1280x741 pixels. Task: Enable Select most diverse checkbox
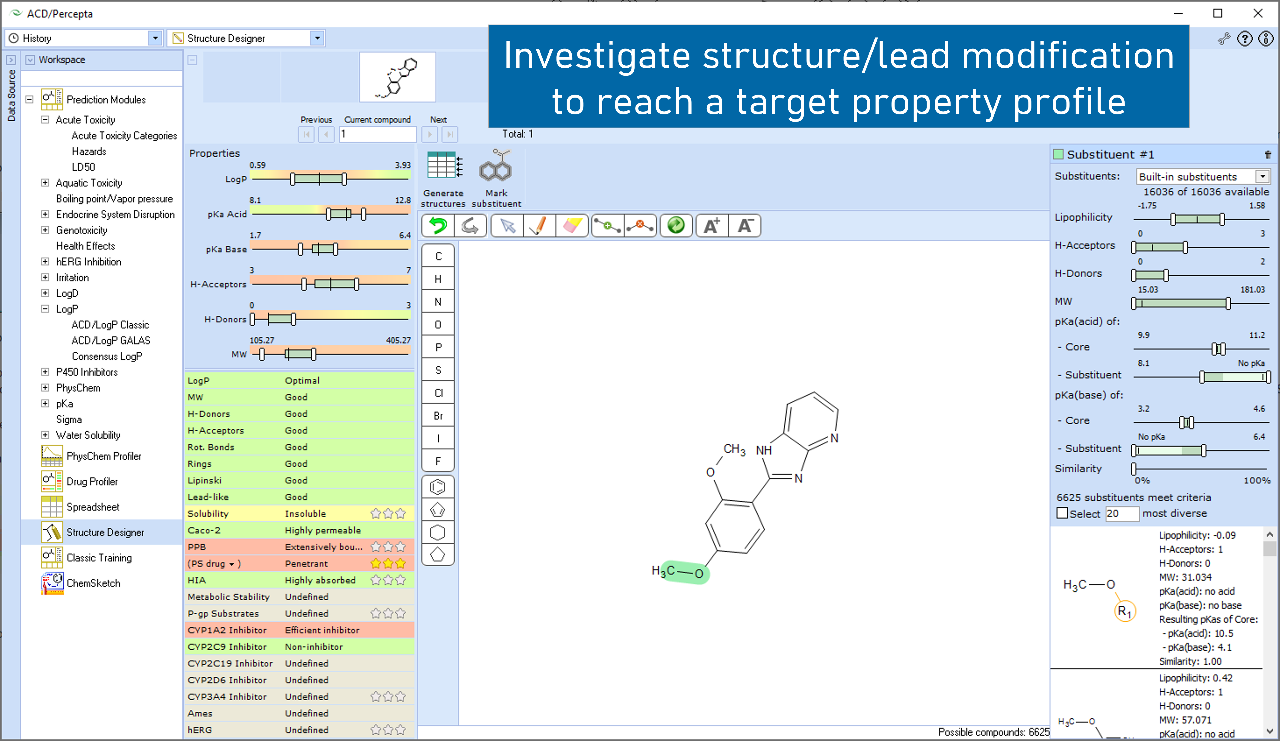click(x=1062, y=513)
